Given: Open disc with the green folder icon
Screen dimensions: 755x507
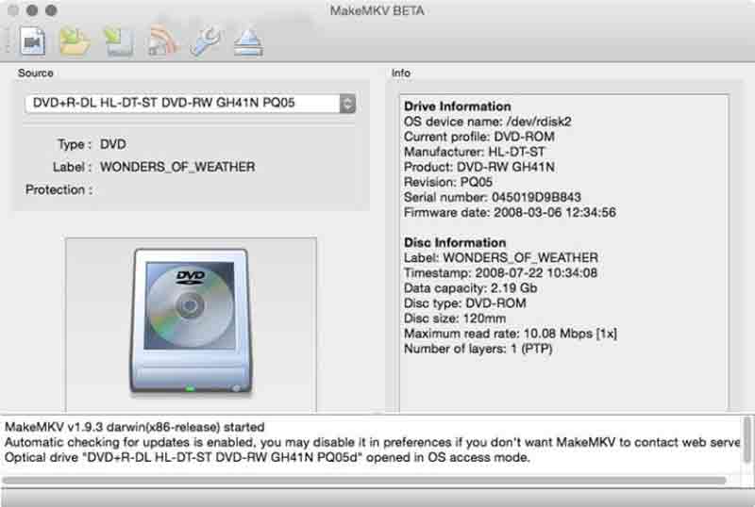Looking at the screenshot, I should 75,42.
